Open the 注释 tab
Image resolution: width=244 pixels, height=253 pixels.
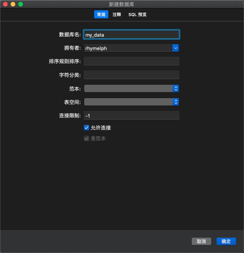[x=117, y=15]
